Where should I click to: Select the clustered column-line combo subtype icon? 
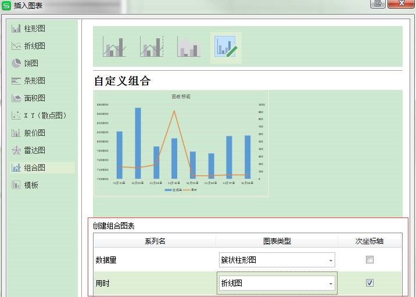coord(114,47)
